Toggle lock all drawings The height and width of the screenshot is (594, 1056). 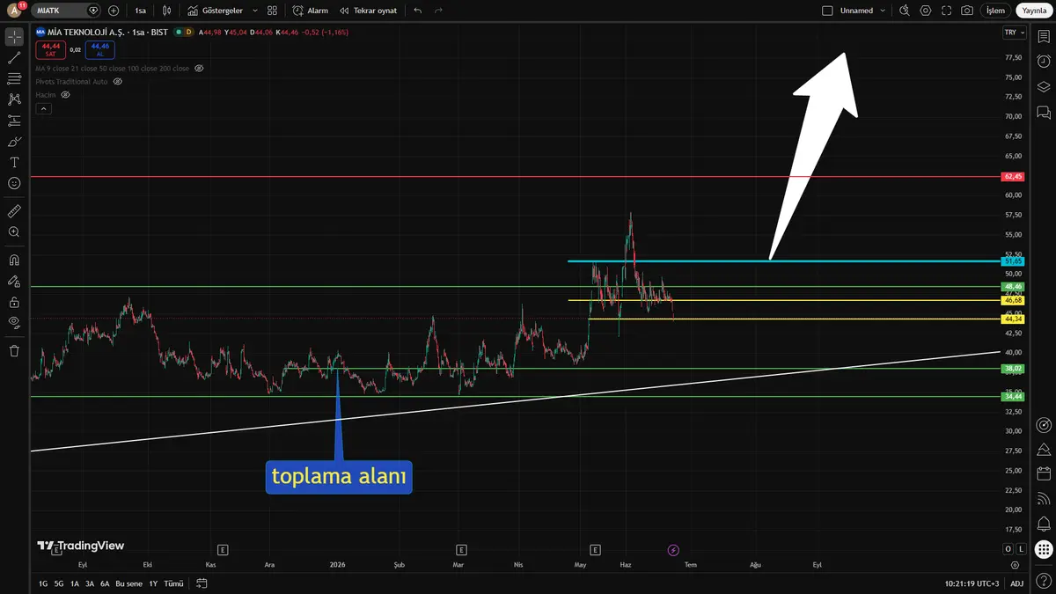14,302
